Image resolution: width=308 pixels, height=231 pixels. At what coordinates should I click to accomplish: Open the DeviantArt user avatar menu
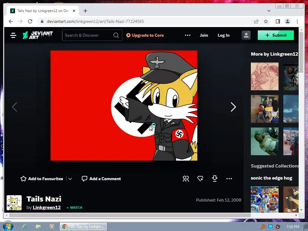246,35
